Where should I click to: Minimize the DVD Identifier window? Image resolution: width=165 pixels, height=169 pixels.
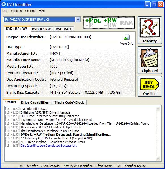pos(147,5)
